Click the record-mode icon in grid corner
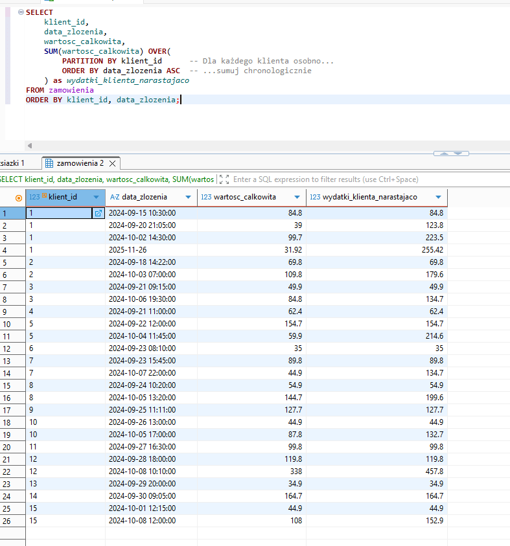 coord(18,198)
